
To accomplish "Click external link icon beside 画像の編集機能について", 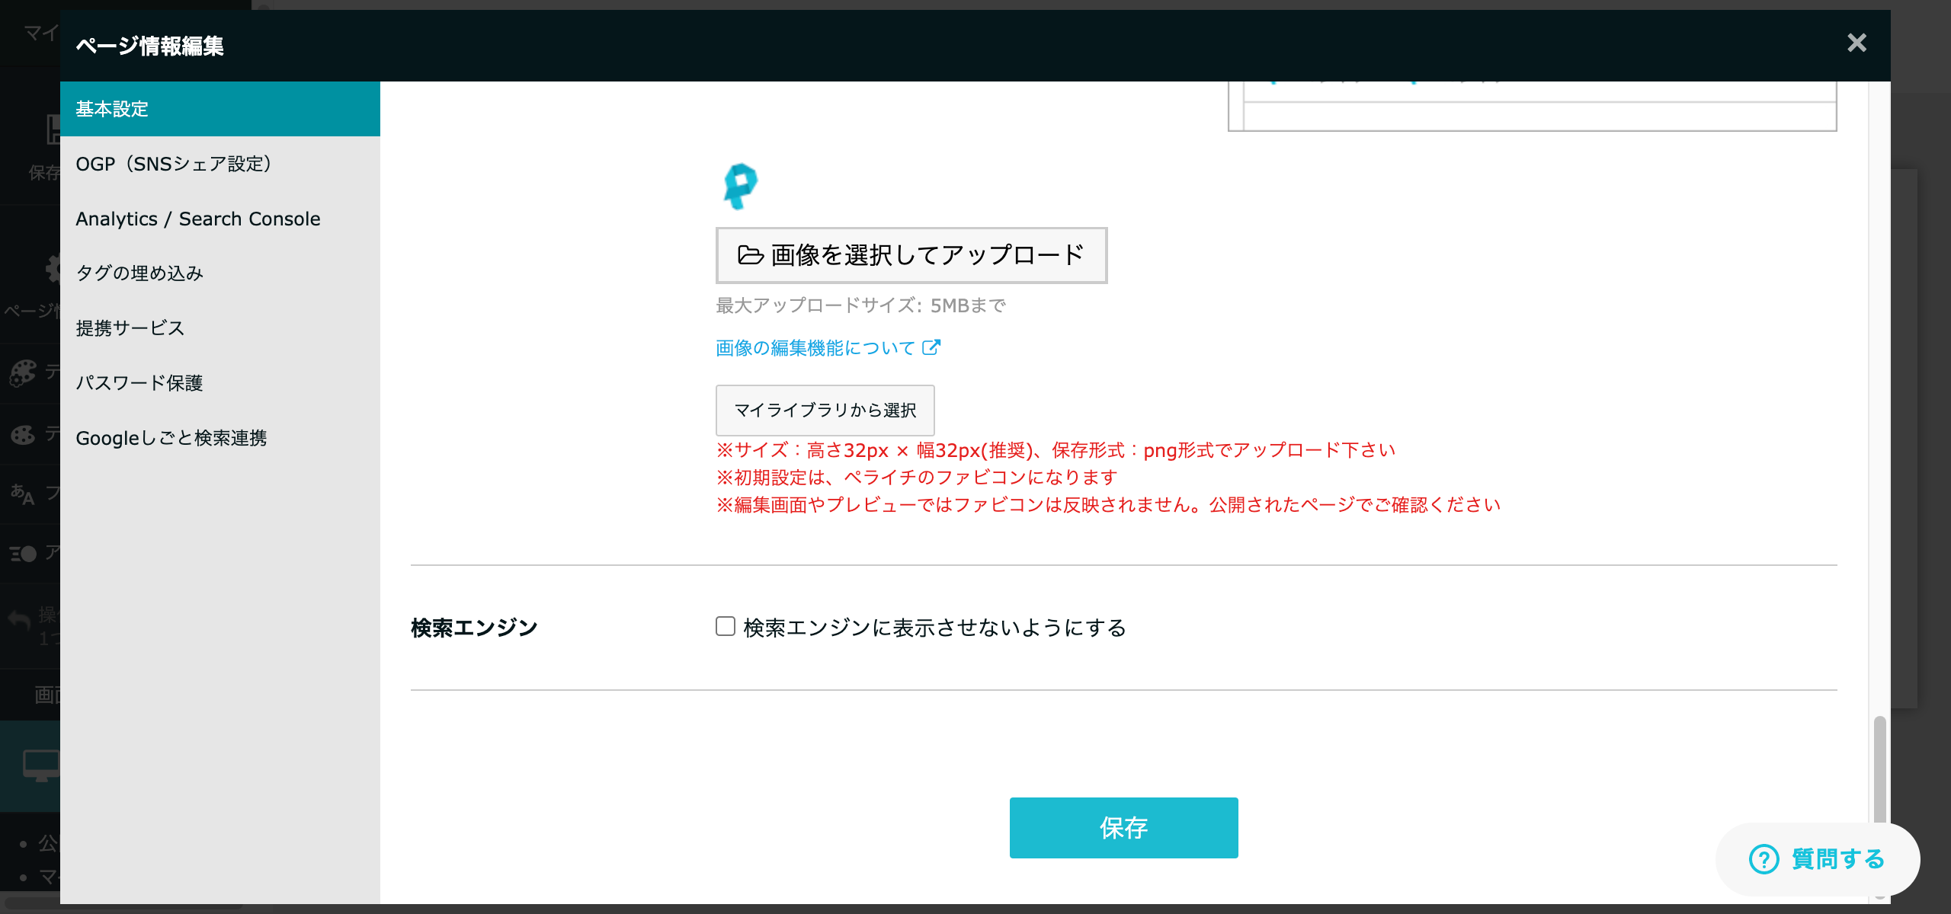I will (931, 347).
